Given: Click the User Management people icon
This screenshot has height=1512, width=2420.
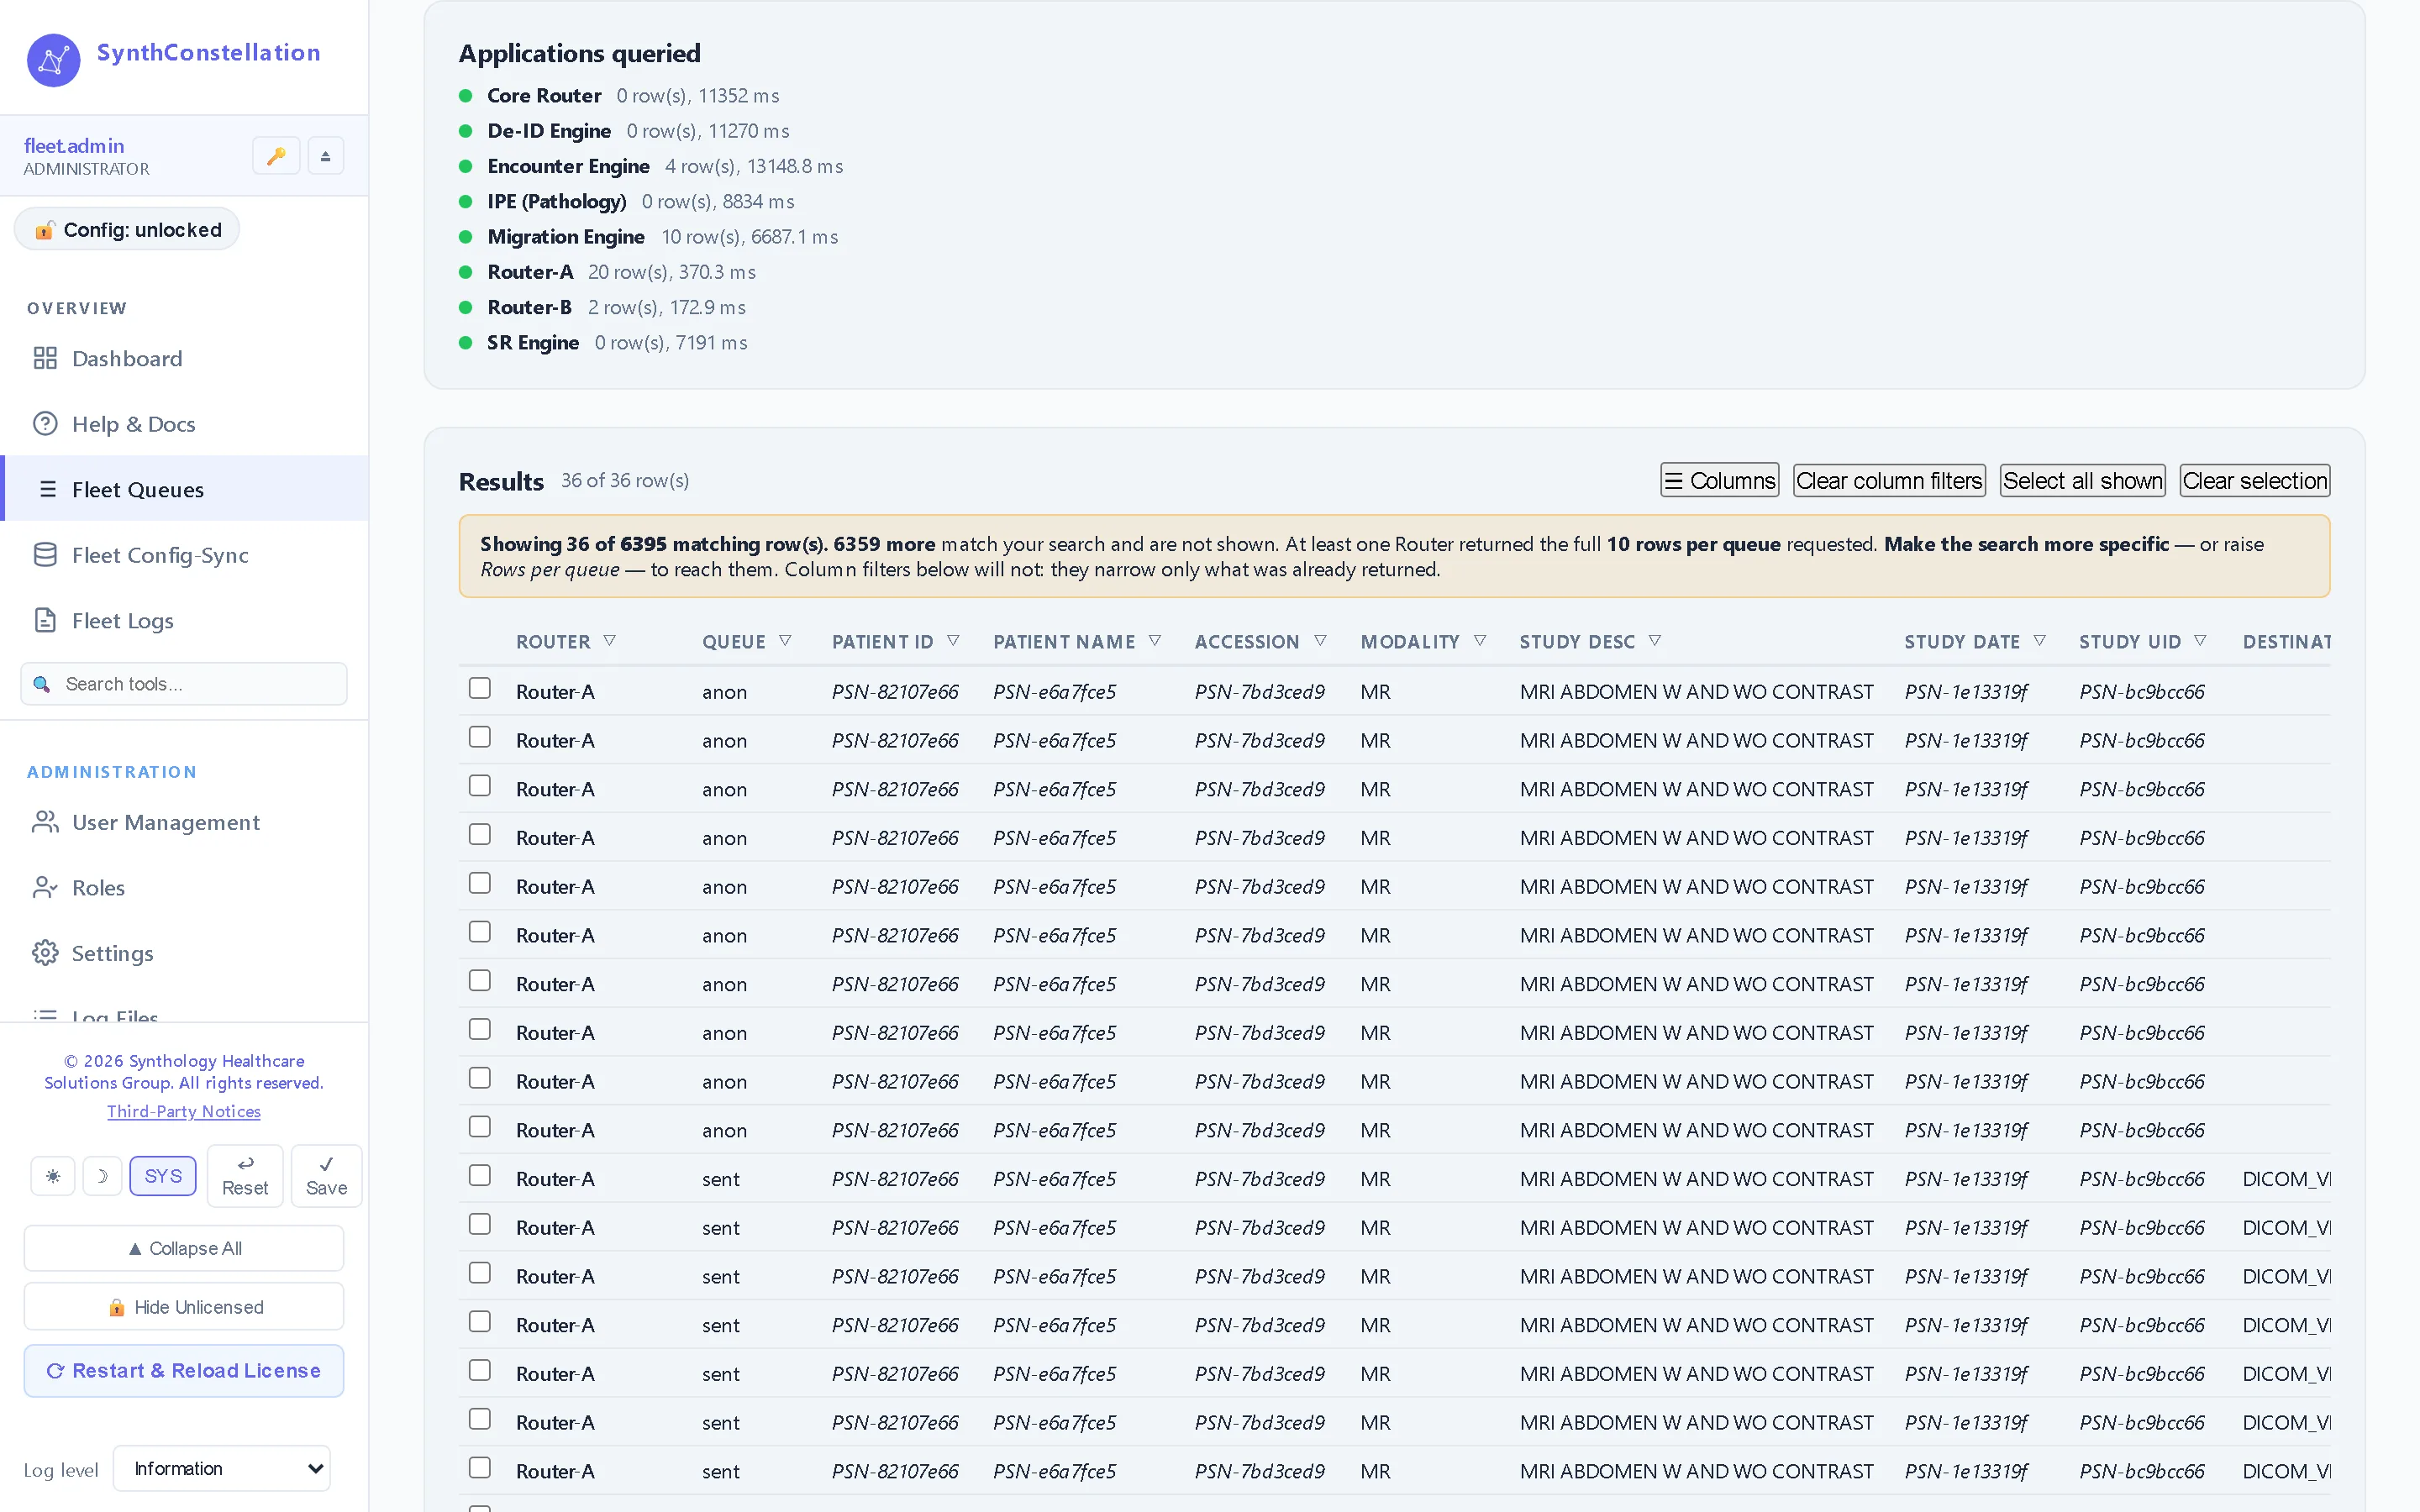Looking at the screenshot, I should pyautogui.click(x=45, y=822).
